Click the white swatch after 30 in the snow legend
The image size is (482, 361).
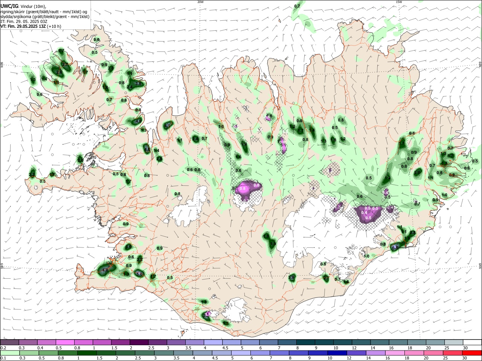coord(472,342)
